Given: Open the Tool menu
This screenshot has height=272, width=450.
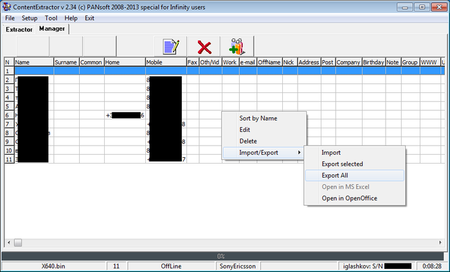Looking at the screenshot, I should pyautogui.click(x=51, y=18).
